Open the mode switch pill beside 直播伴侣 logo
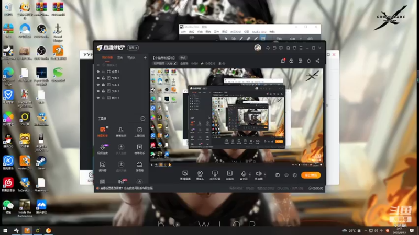 pyautogui.click(x=133, y=48)
